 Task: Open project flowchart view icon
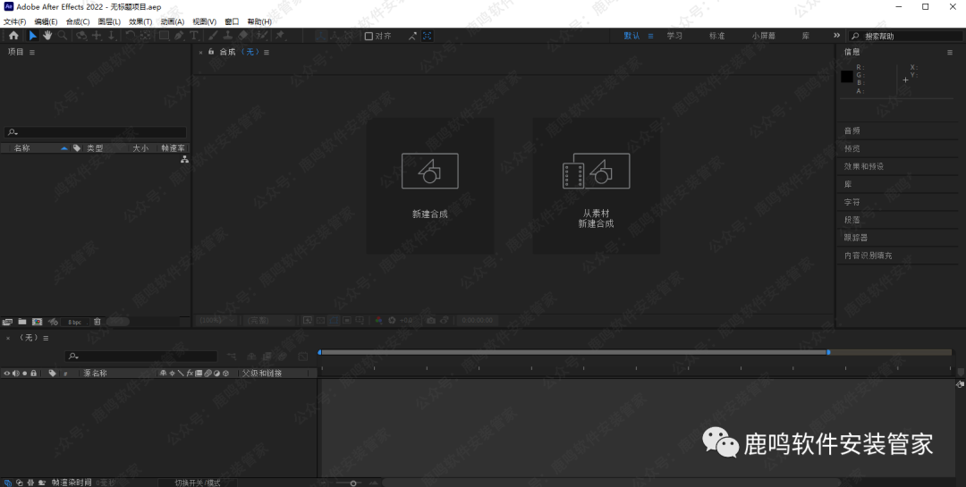click(x=184, y=159)
